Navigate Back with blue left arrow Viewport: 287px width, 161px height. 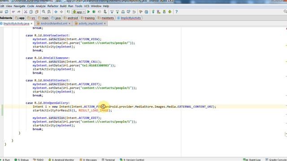tap(56, 12)
